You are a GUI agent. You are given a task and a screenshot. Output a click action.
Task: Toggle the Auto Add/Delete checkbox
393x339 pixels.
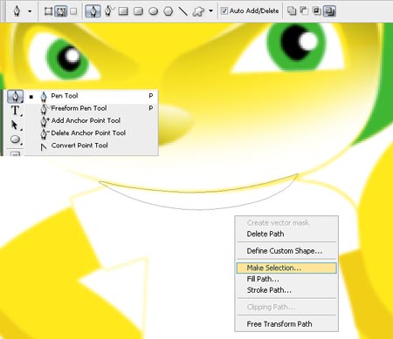[x=224, y=11]
